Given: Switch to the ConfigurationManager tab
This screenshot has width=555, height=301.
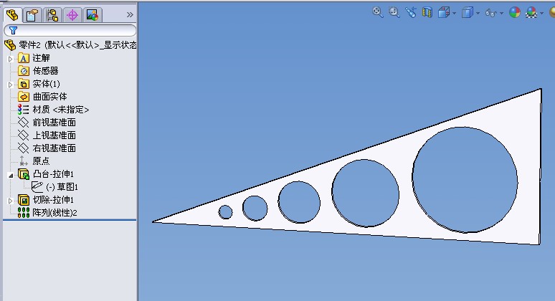Looking at the screenshot, I should pos(52,15).
